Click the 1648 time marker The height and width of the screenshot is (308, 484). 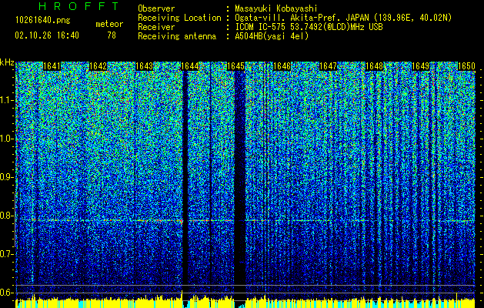(374, 66)
